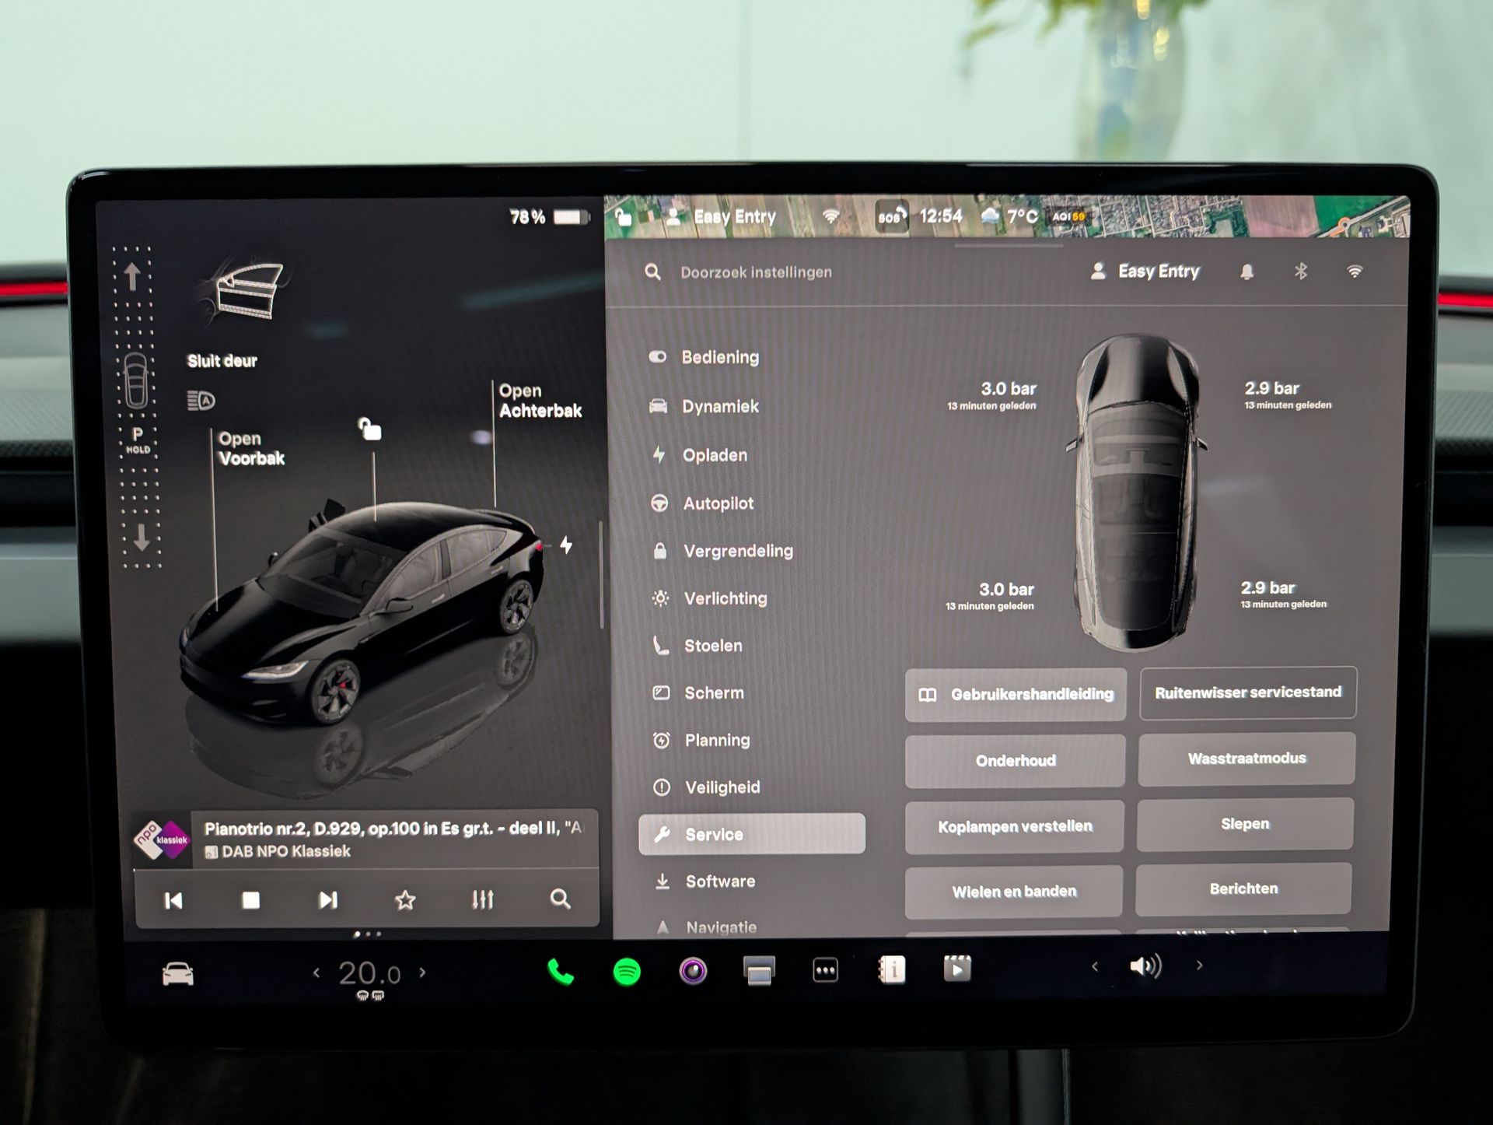Image resolution: width=1493 pixels, height=1125 pixels.
Task: Toggle the auto high beam headlight icon
Action: point(201,401)
